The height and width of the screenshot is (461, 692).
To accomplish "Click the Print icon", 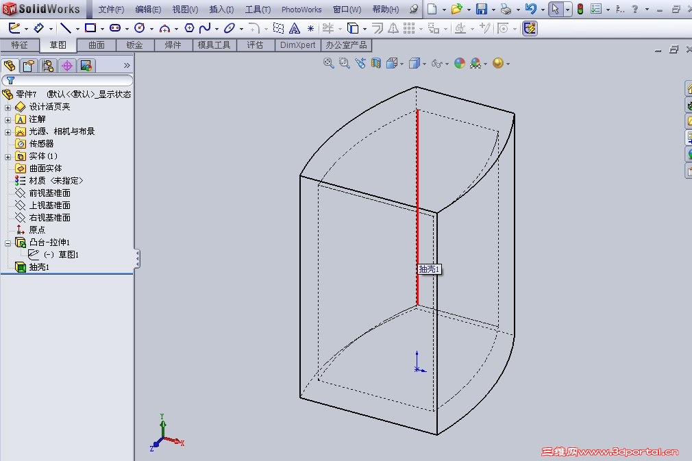I will point(506,9).
